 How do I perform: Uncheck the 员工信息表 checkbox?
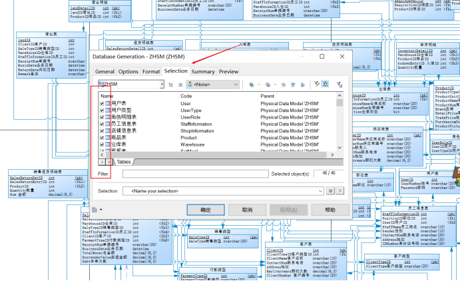point(102,124)
